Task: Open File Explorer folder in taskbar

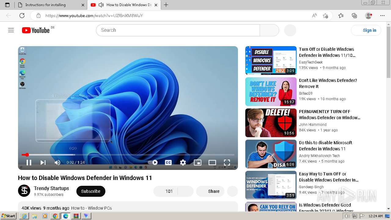Action: [35, 216]
